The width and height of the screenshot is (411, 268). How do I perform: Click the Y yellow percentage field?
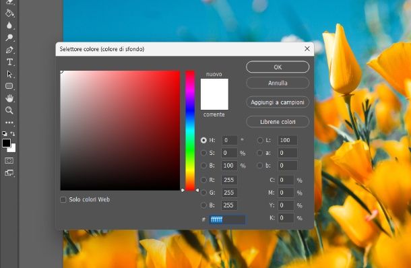(x=286, y=205)
